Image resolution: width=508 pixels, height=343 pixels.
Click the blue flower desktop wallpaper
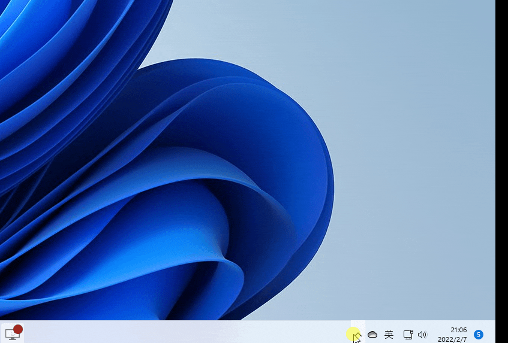point(180,180)
